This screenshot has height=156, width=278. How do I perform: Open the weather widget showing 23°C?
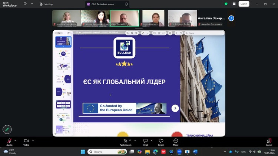10,152
